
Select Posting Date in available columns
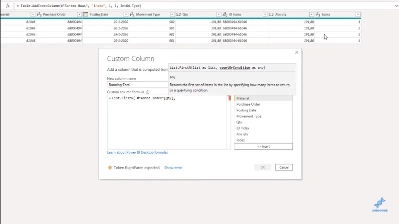(x=263, y=110)
